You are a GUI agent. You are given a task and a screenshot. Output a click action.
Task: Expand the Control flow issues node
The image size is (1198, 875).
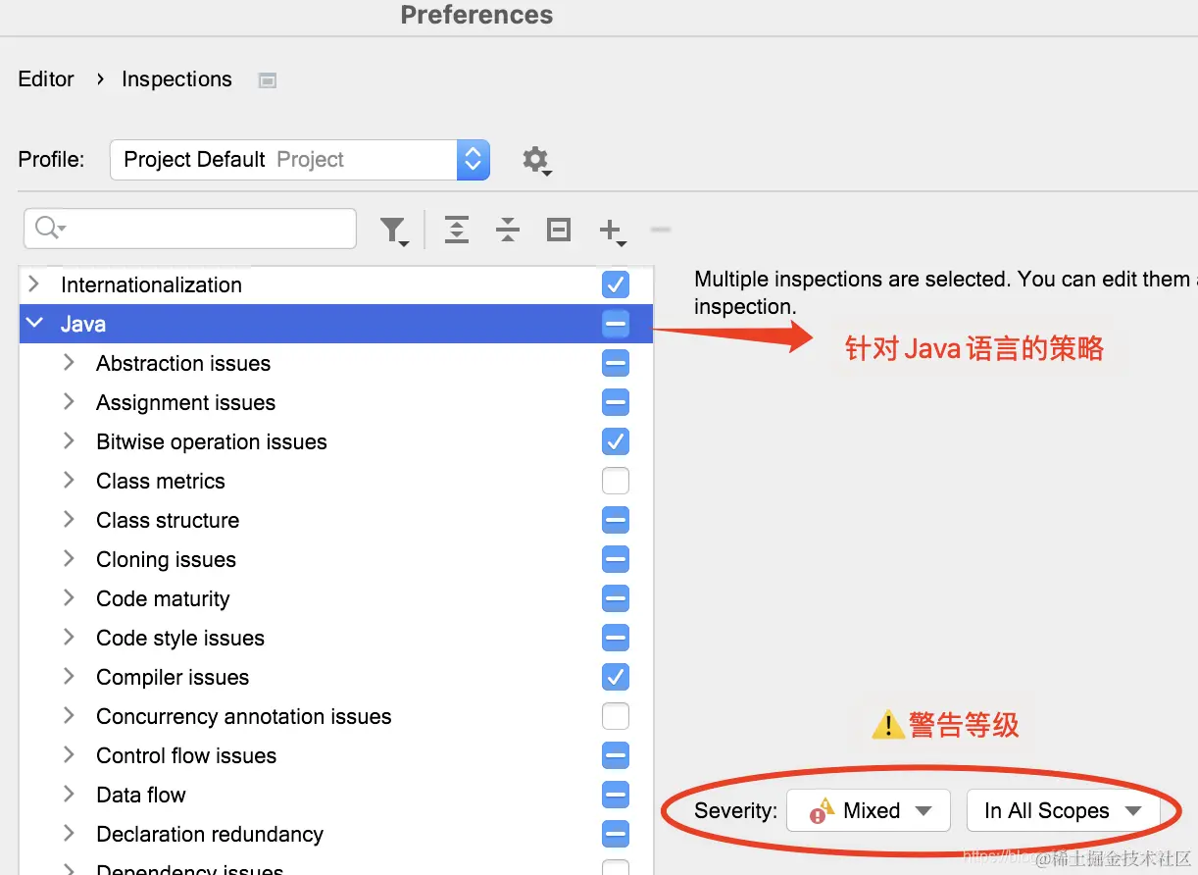click(x=69, y=755)
